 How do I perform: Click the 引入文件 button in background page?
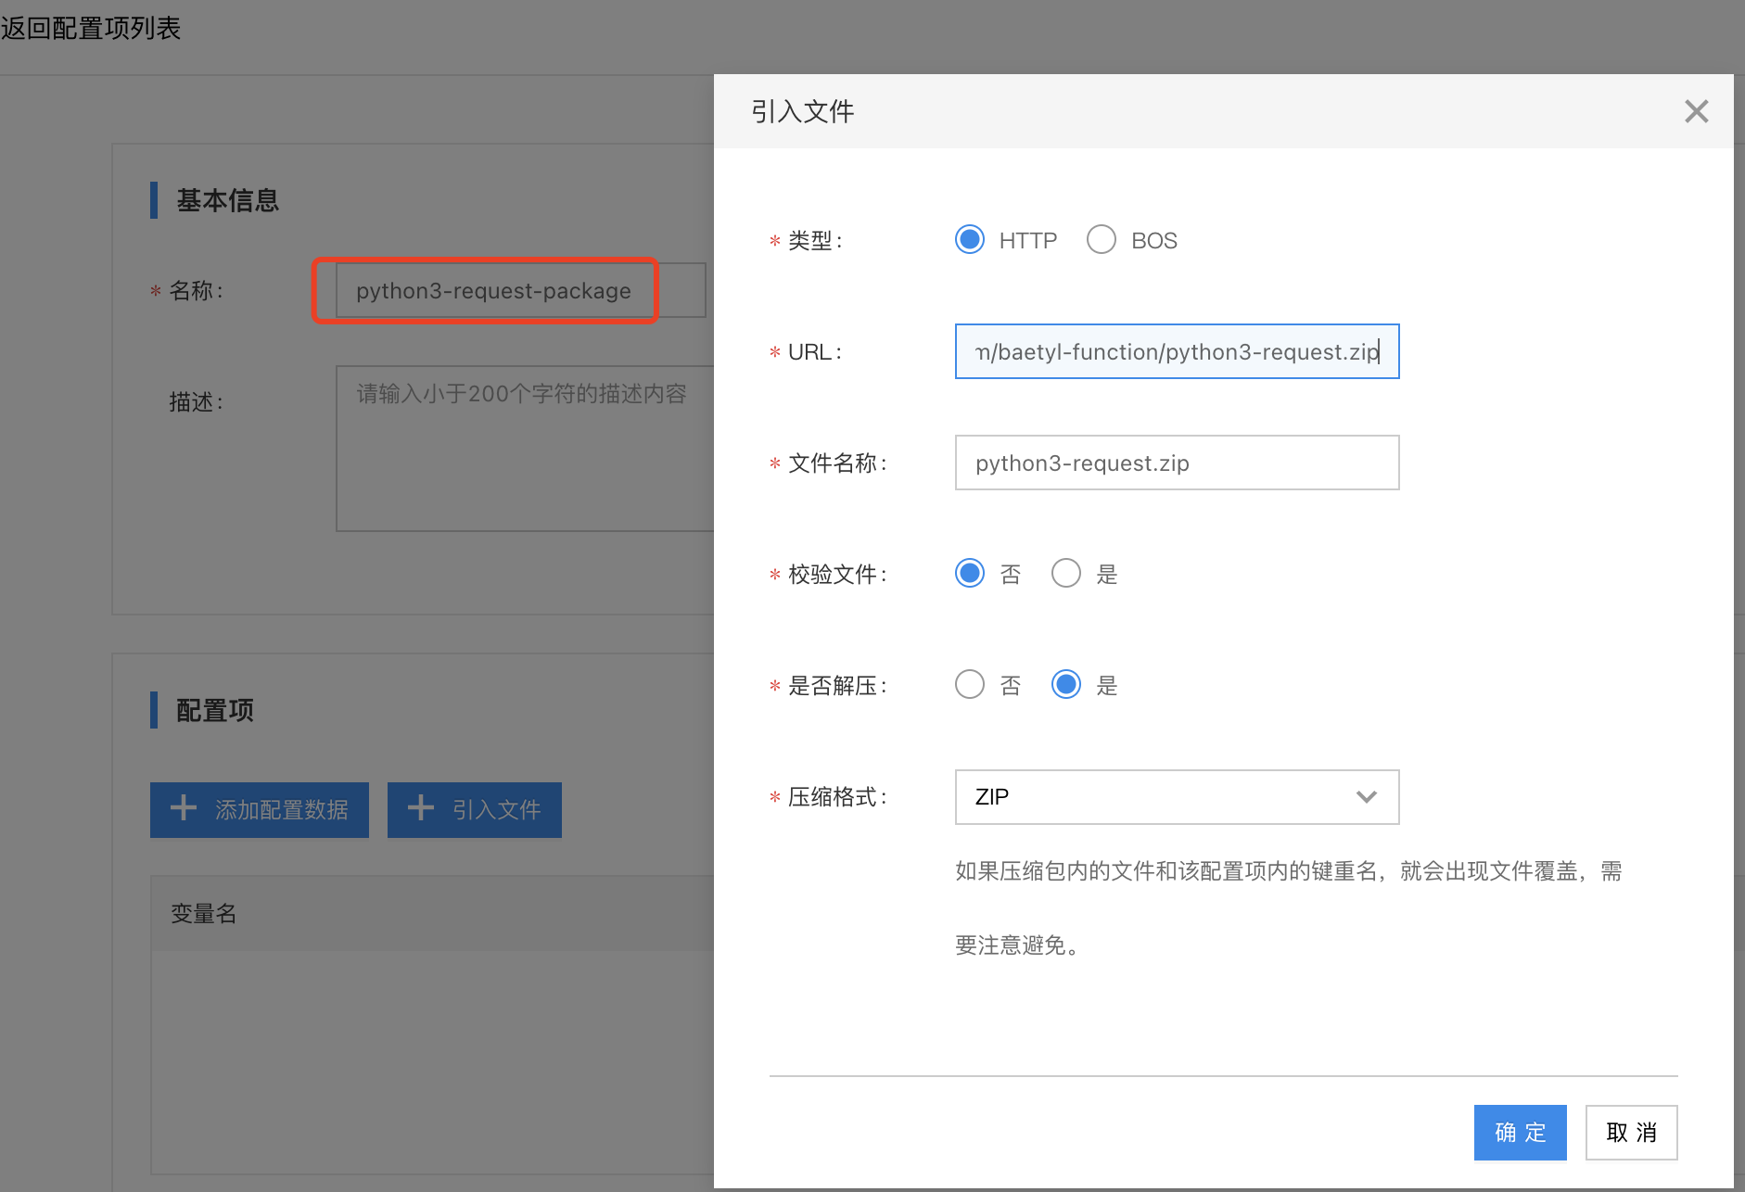click(475, 810)
